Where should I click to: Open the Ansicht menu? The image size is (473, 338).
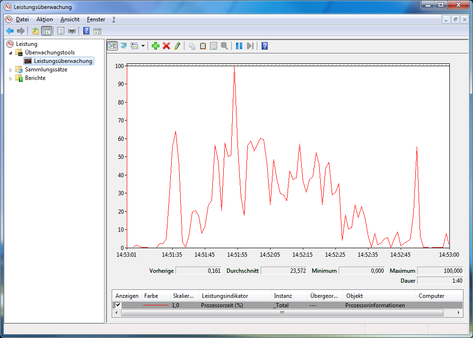tap(70, 19)
